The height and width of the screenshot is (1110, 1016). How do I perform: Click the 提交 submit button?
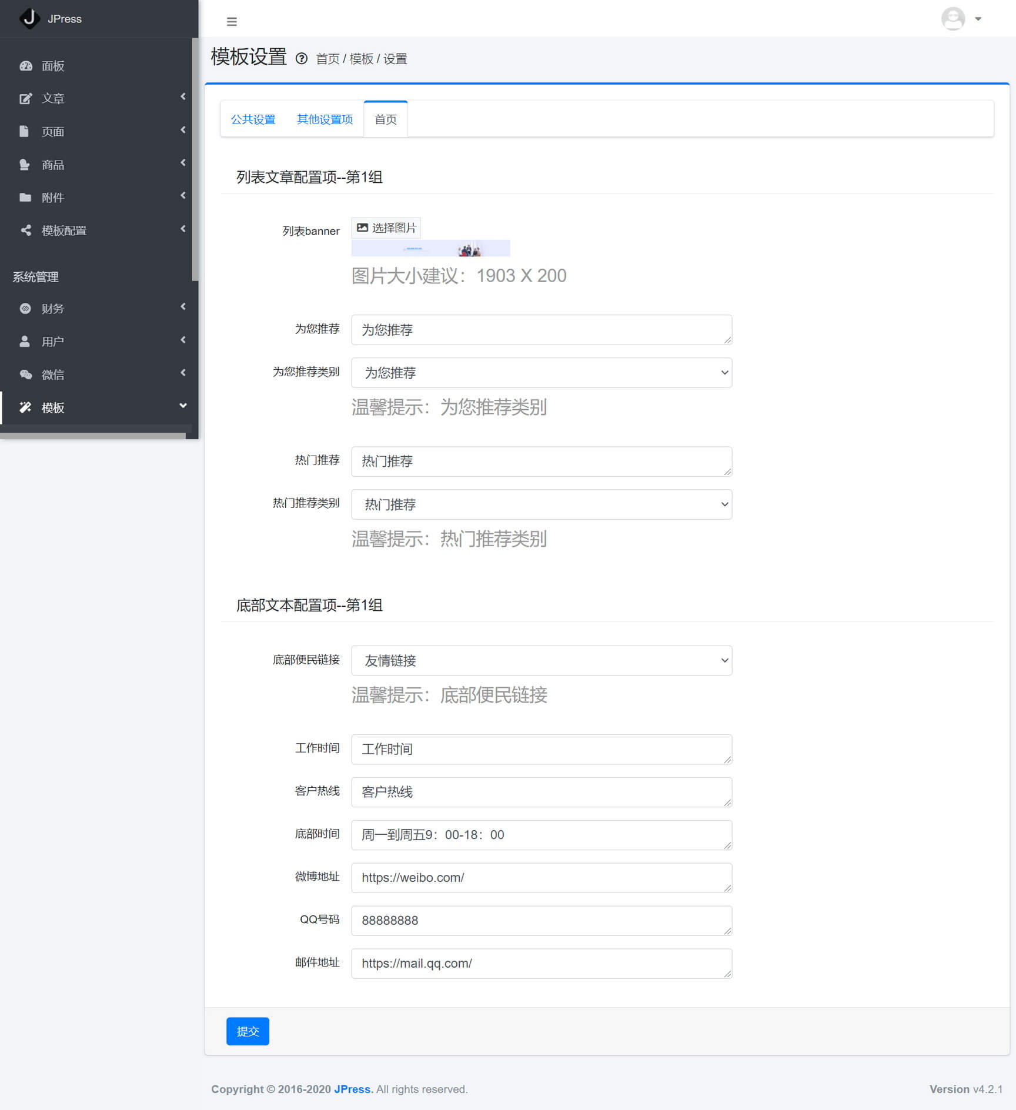pyautogui.click(x=248, y=1031)
